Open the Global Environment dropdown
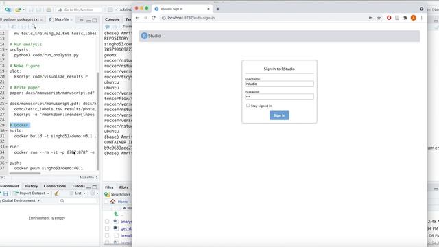This screenshot has height=247, width=439. point(20,201)
